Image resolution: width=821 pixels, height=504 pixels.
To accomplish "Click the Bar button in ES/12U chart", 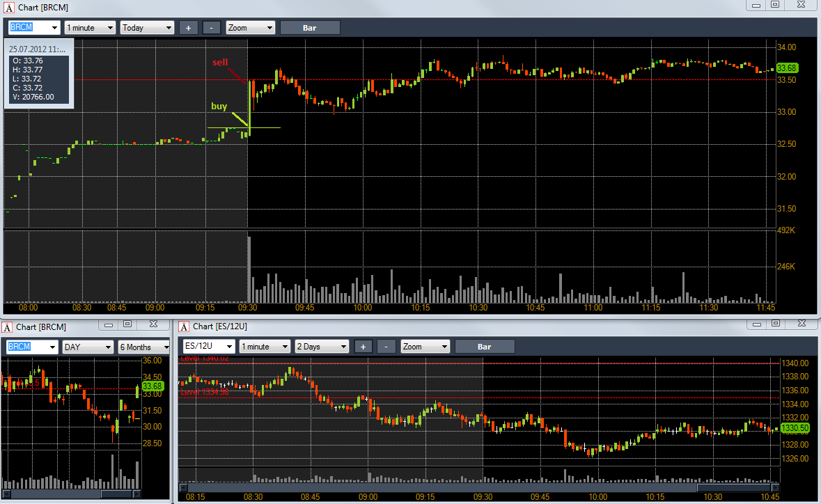I will coord(485,347).
